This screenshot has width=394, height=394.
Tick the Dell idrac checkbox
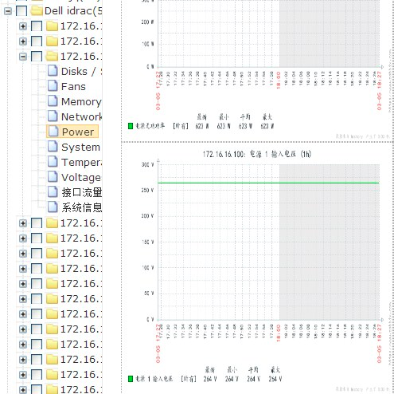(x=21, y=11)
